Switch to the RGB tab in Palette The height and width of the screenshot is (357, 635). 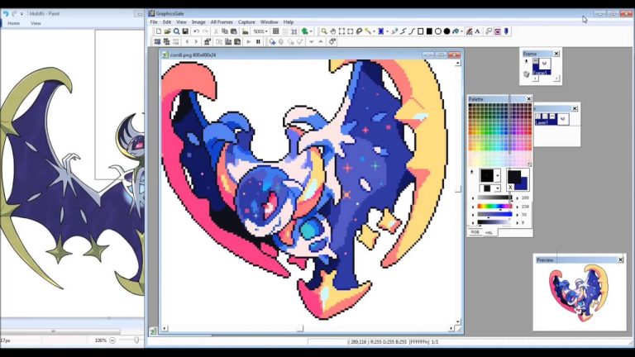coord(475,232)
